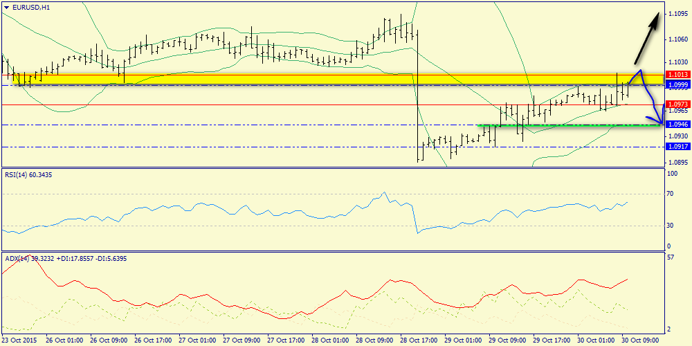
Task: Select the red 1.0973 price label
Action: tap(677, 104)
